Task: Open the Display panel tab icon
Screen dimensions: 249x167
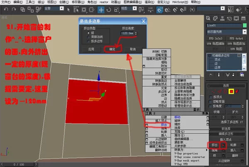Action: pos(237,17)
